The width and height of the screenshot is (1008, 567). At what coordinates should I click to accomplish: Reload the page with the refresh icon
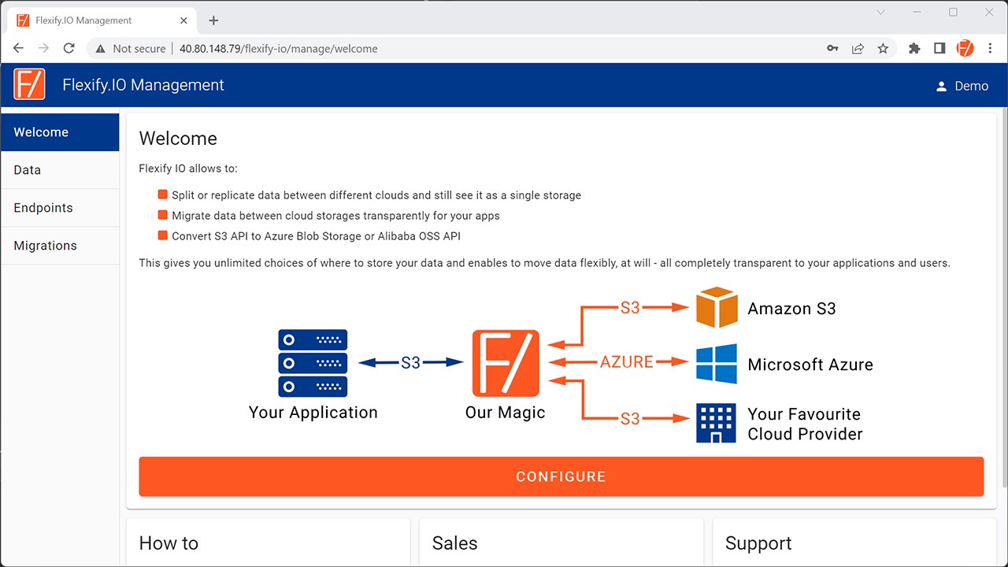69,48
